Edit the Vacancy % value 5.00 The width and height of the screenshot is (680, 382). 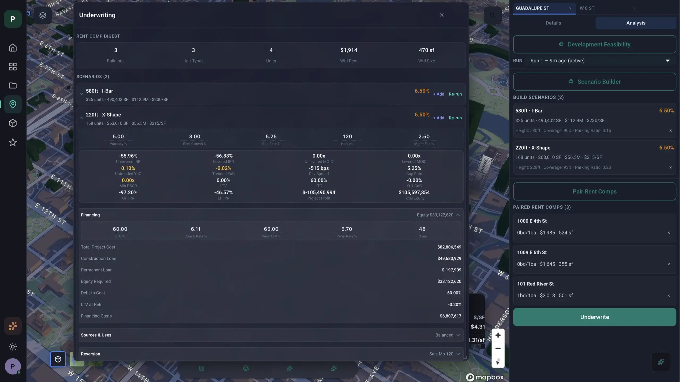pos(118,136)
